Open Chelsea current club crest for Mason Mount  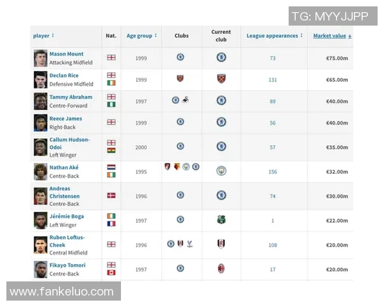(221, 58)
